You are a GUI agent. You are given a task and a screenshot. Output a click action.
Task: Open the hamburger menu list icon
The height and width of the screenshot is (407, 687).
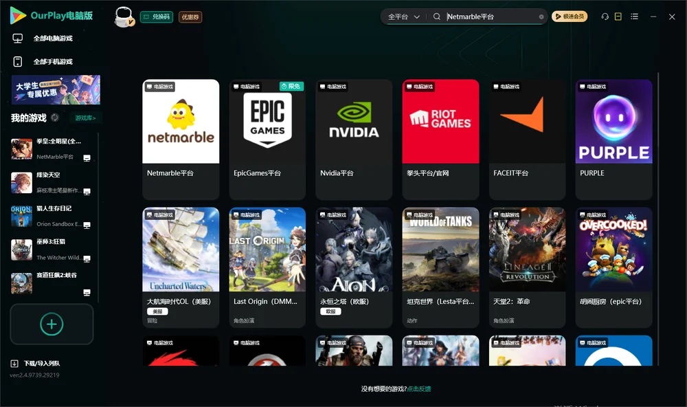[634, 16]
